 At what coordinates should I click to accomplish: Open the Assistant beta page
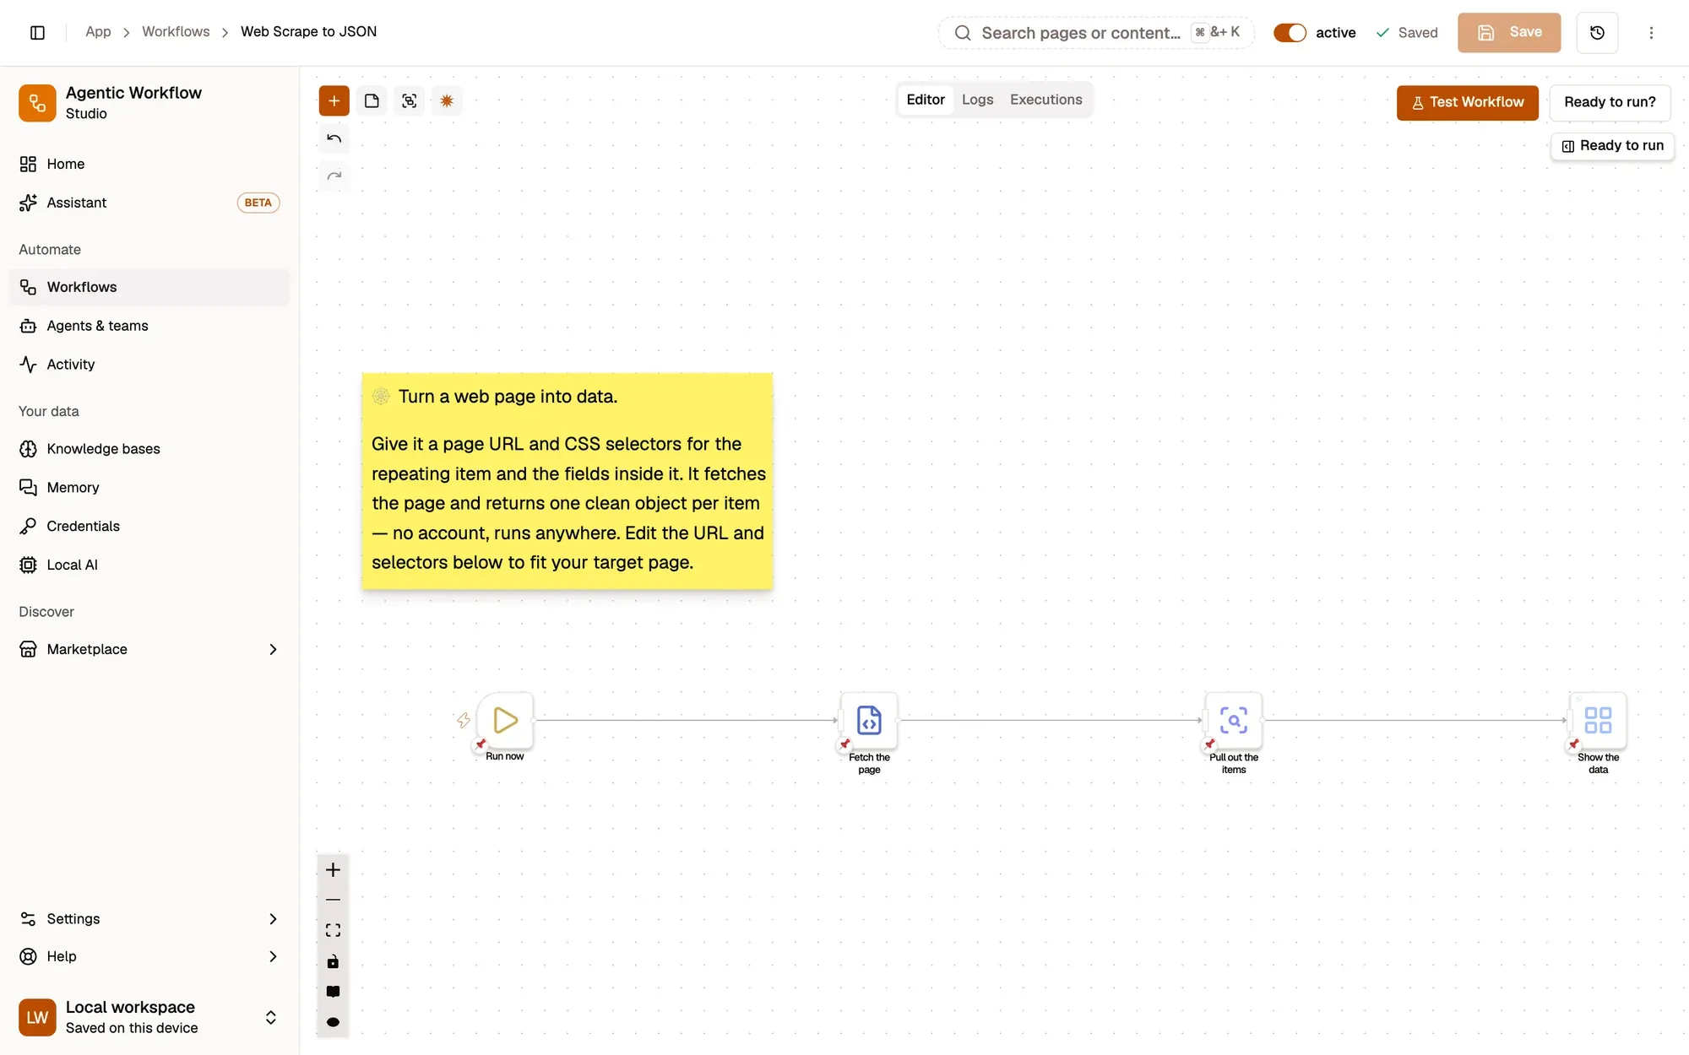coord(149,203)
